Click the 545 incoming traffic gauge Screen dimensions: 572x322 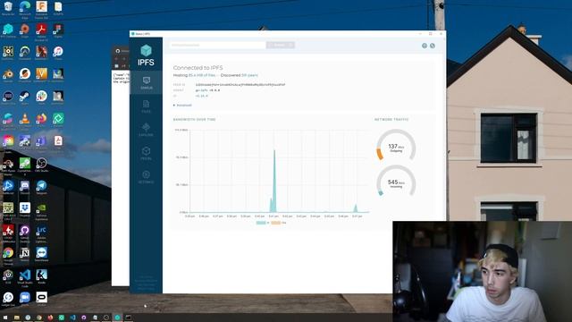click(x=396, y=181)
